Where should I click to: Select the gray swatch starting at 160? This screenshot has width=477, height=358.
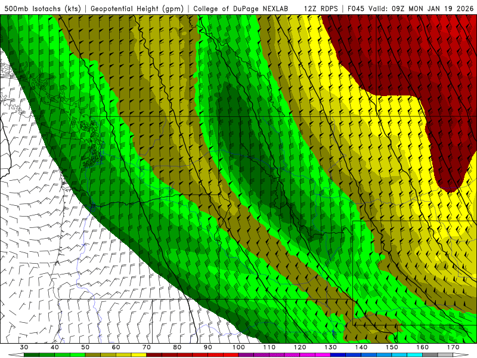click(x=430, y=355)
